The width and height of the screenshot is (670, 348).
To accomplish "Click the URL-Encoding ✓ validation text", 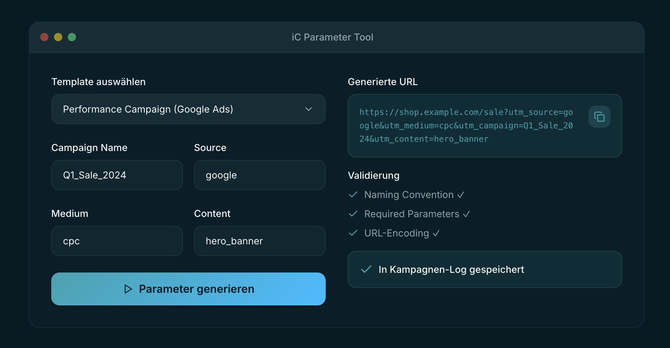I will (402, 233).
